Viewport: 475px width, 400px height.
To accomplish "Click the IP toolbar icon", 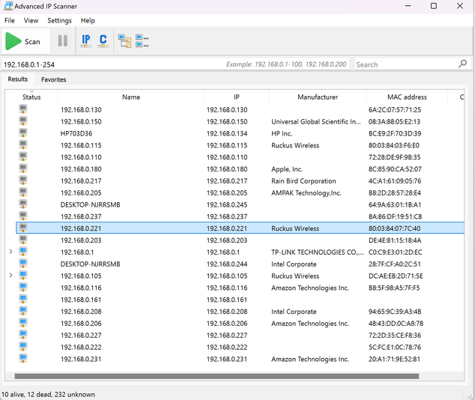I will 86,41.
